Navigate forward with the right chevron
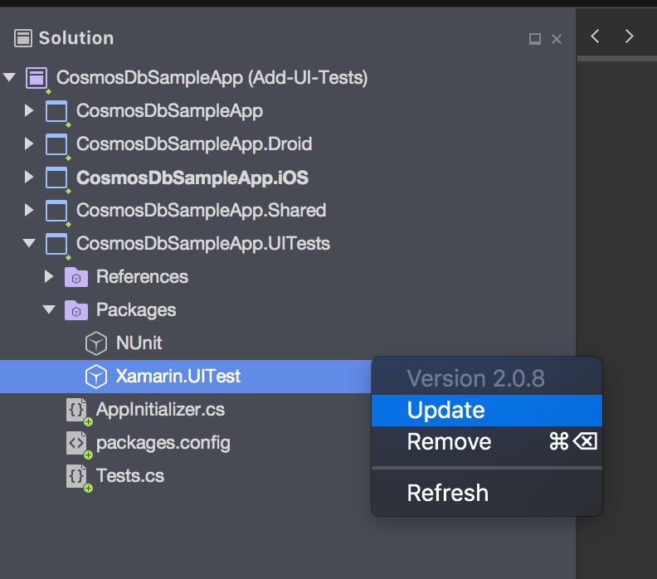657x579 pixels. 629,36
